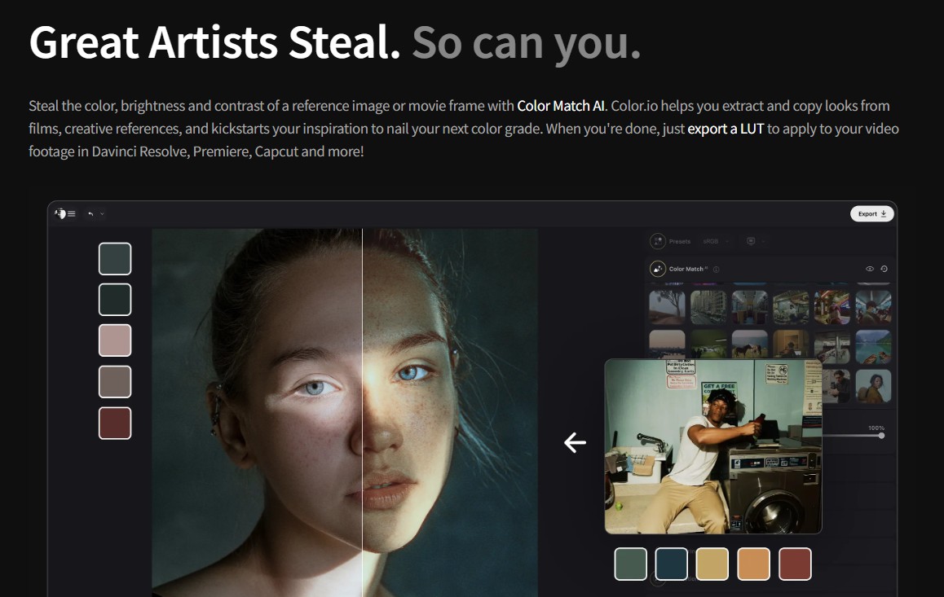Click the Export button
The image size is (944, 597).
pyautogui.click(x=871, y=213)
